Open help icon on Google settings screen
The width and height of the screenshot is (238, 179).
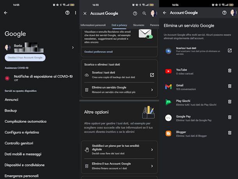(x=67, y=13)
